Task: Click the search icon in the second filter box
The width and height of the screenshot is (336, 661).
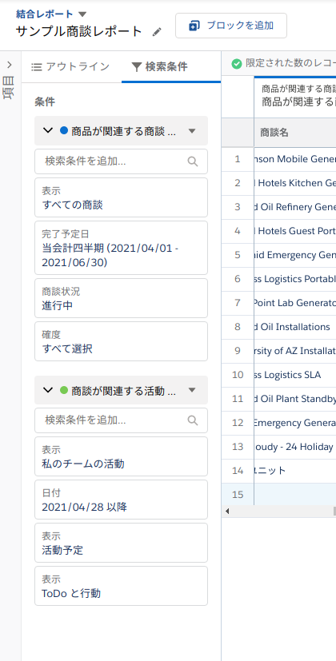Action: click(x=193, y=420)
